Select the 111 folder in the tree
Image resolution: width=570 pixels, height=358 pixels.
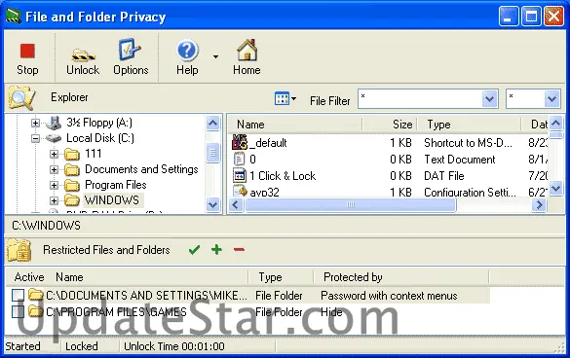(x=94, y=154)
